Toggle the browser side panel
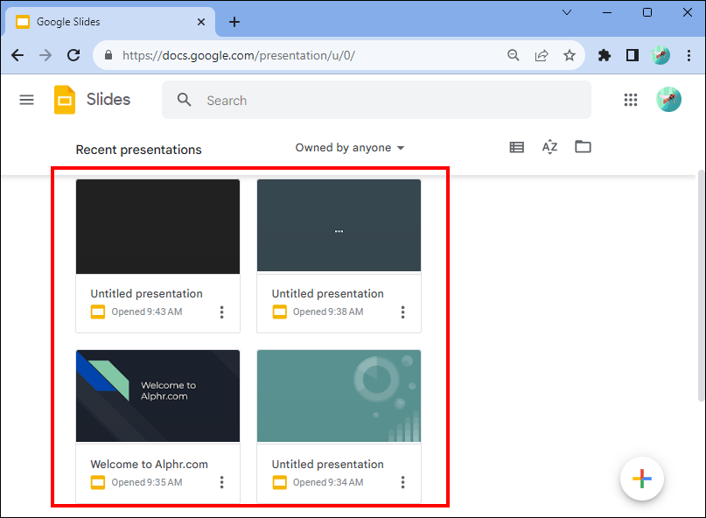 [x=633, y=55]
